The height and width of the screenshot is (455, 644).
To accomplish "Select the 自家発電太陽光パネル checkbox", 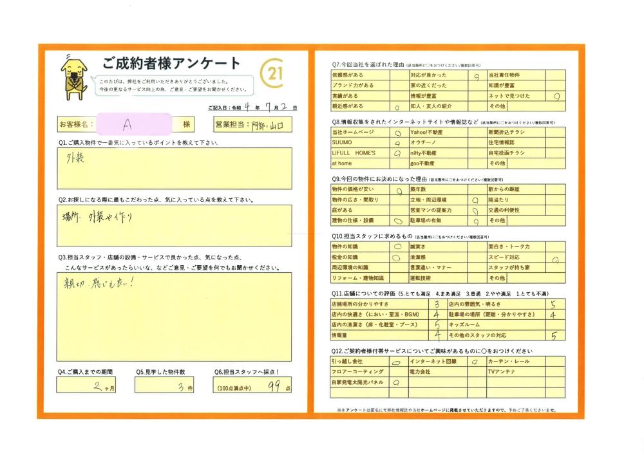I will [398, 382].
